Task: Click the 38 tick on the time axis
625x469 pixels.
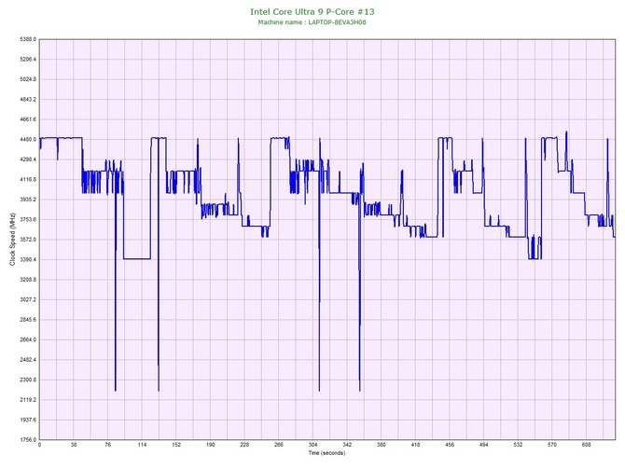Action: tap(74, 445)
